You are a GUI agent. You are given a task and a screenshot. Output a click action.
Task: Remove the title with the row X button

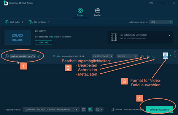pyautogui.click(x=175, y=52)
